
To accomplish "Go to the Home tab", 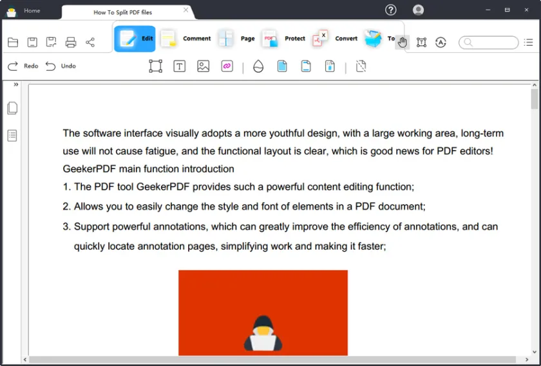I will coord(32,11).
